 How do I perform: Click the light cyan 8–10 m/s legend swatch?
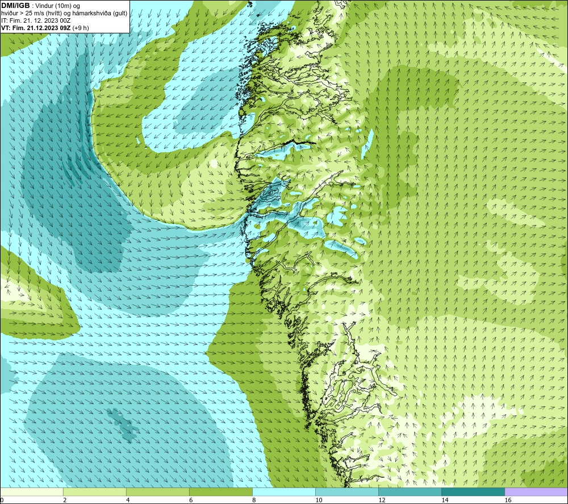(x=284, y=491)
